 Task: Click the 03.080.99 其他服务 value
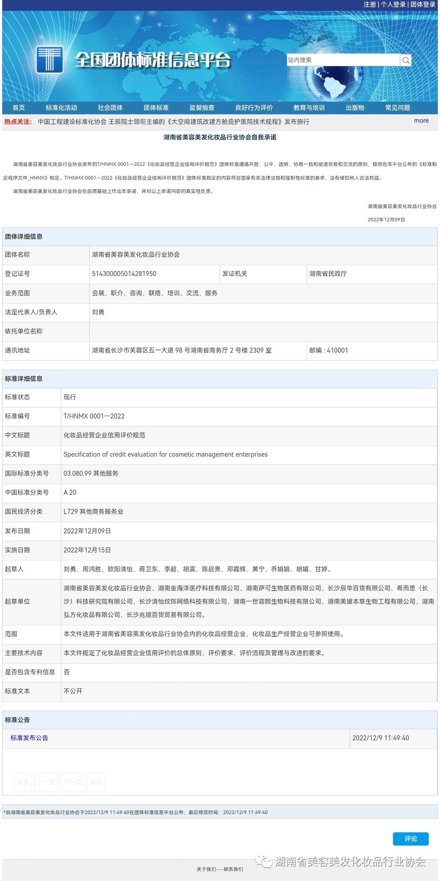pyautogui.click(x=91, y=474)
